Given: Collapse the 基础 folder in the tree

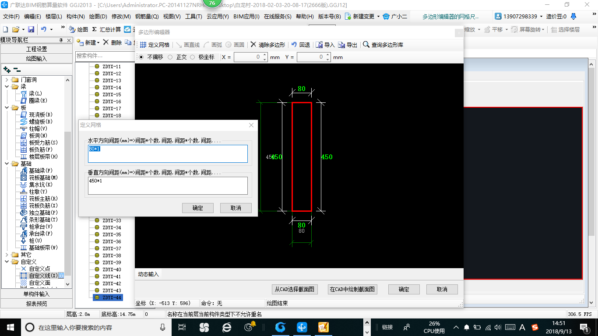Looking at the screenshot, I should 7,164.
